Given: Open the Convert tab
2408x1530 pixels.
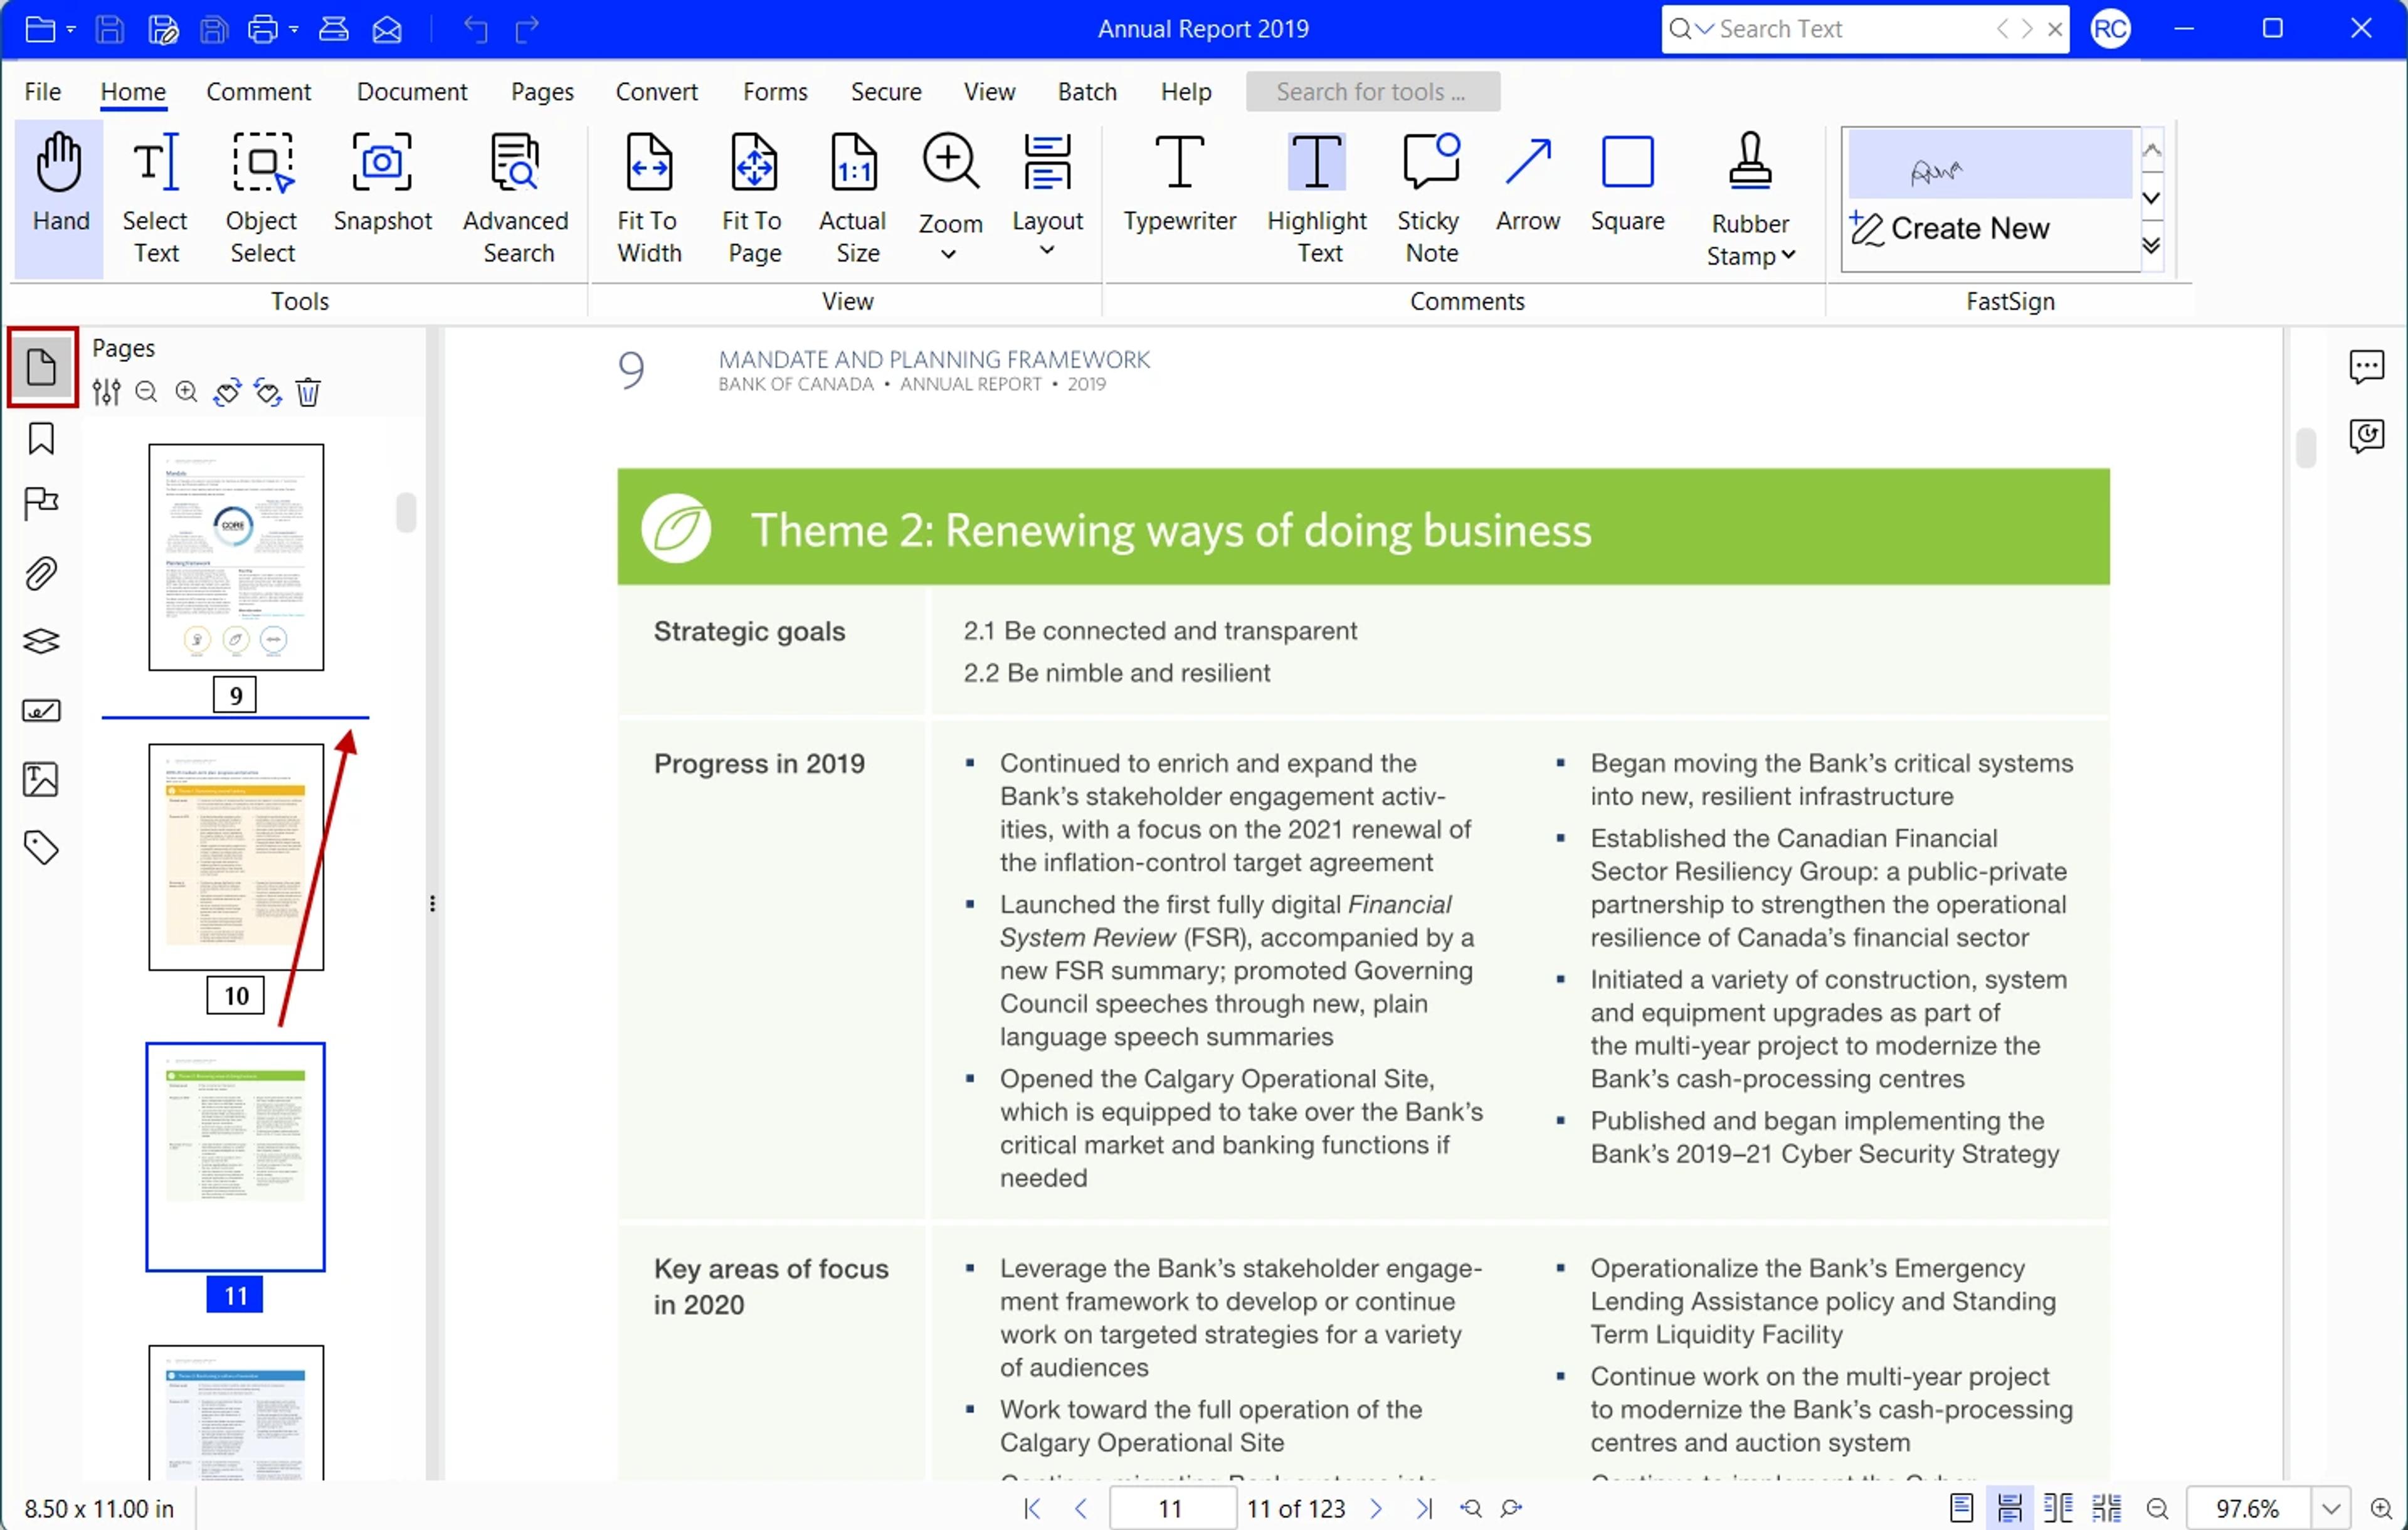Looking at the screenshot, I should pos(656,92).
